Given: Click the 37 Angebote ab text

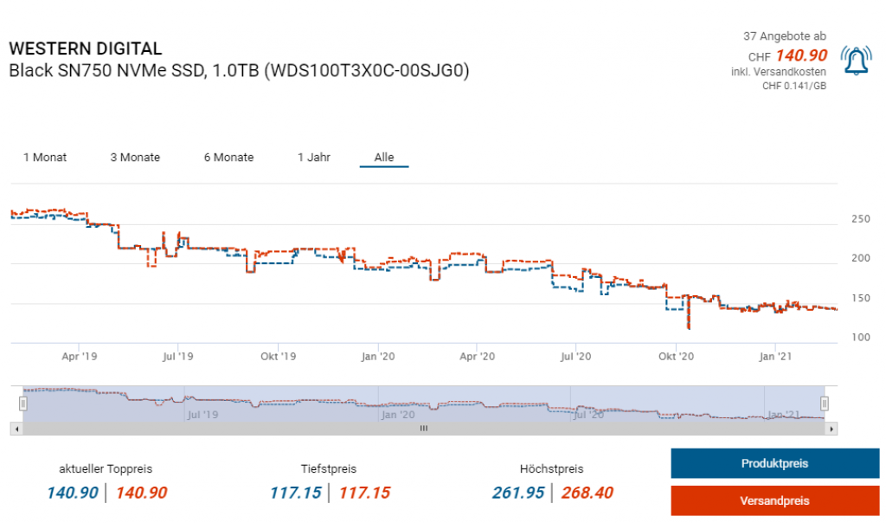Looking at the screenshot, I should coord(784,36).
